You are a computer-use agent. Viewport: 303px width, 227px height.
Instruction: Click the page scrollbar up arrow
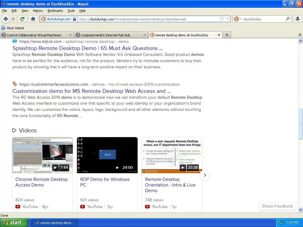coord(300,41)
